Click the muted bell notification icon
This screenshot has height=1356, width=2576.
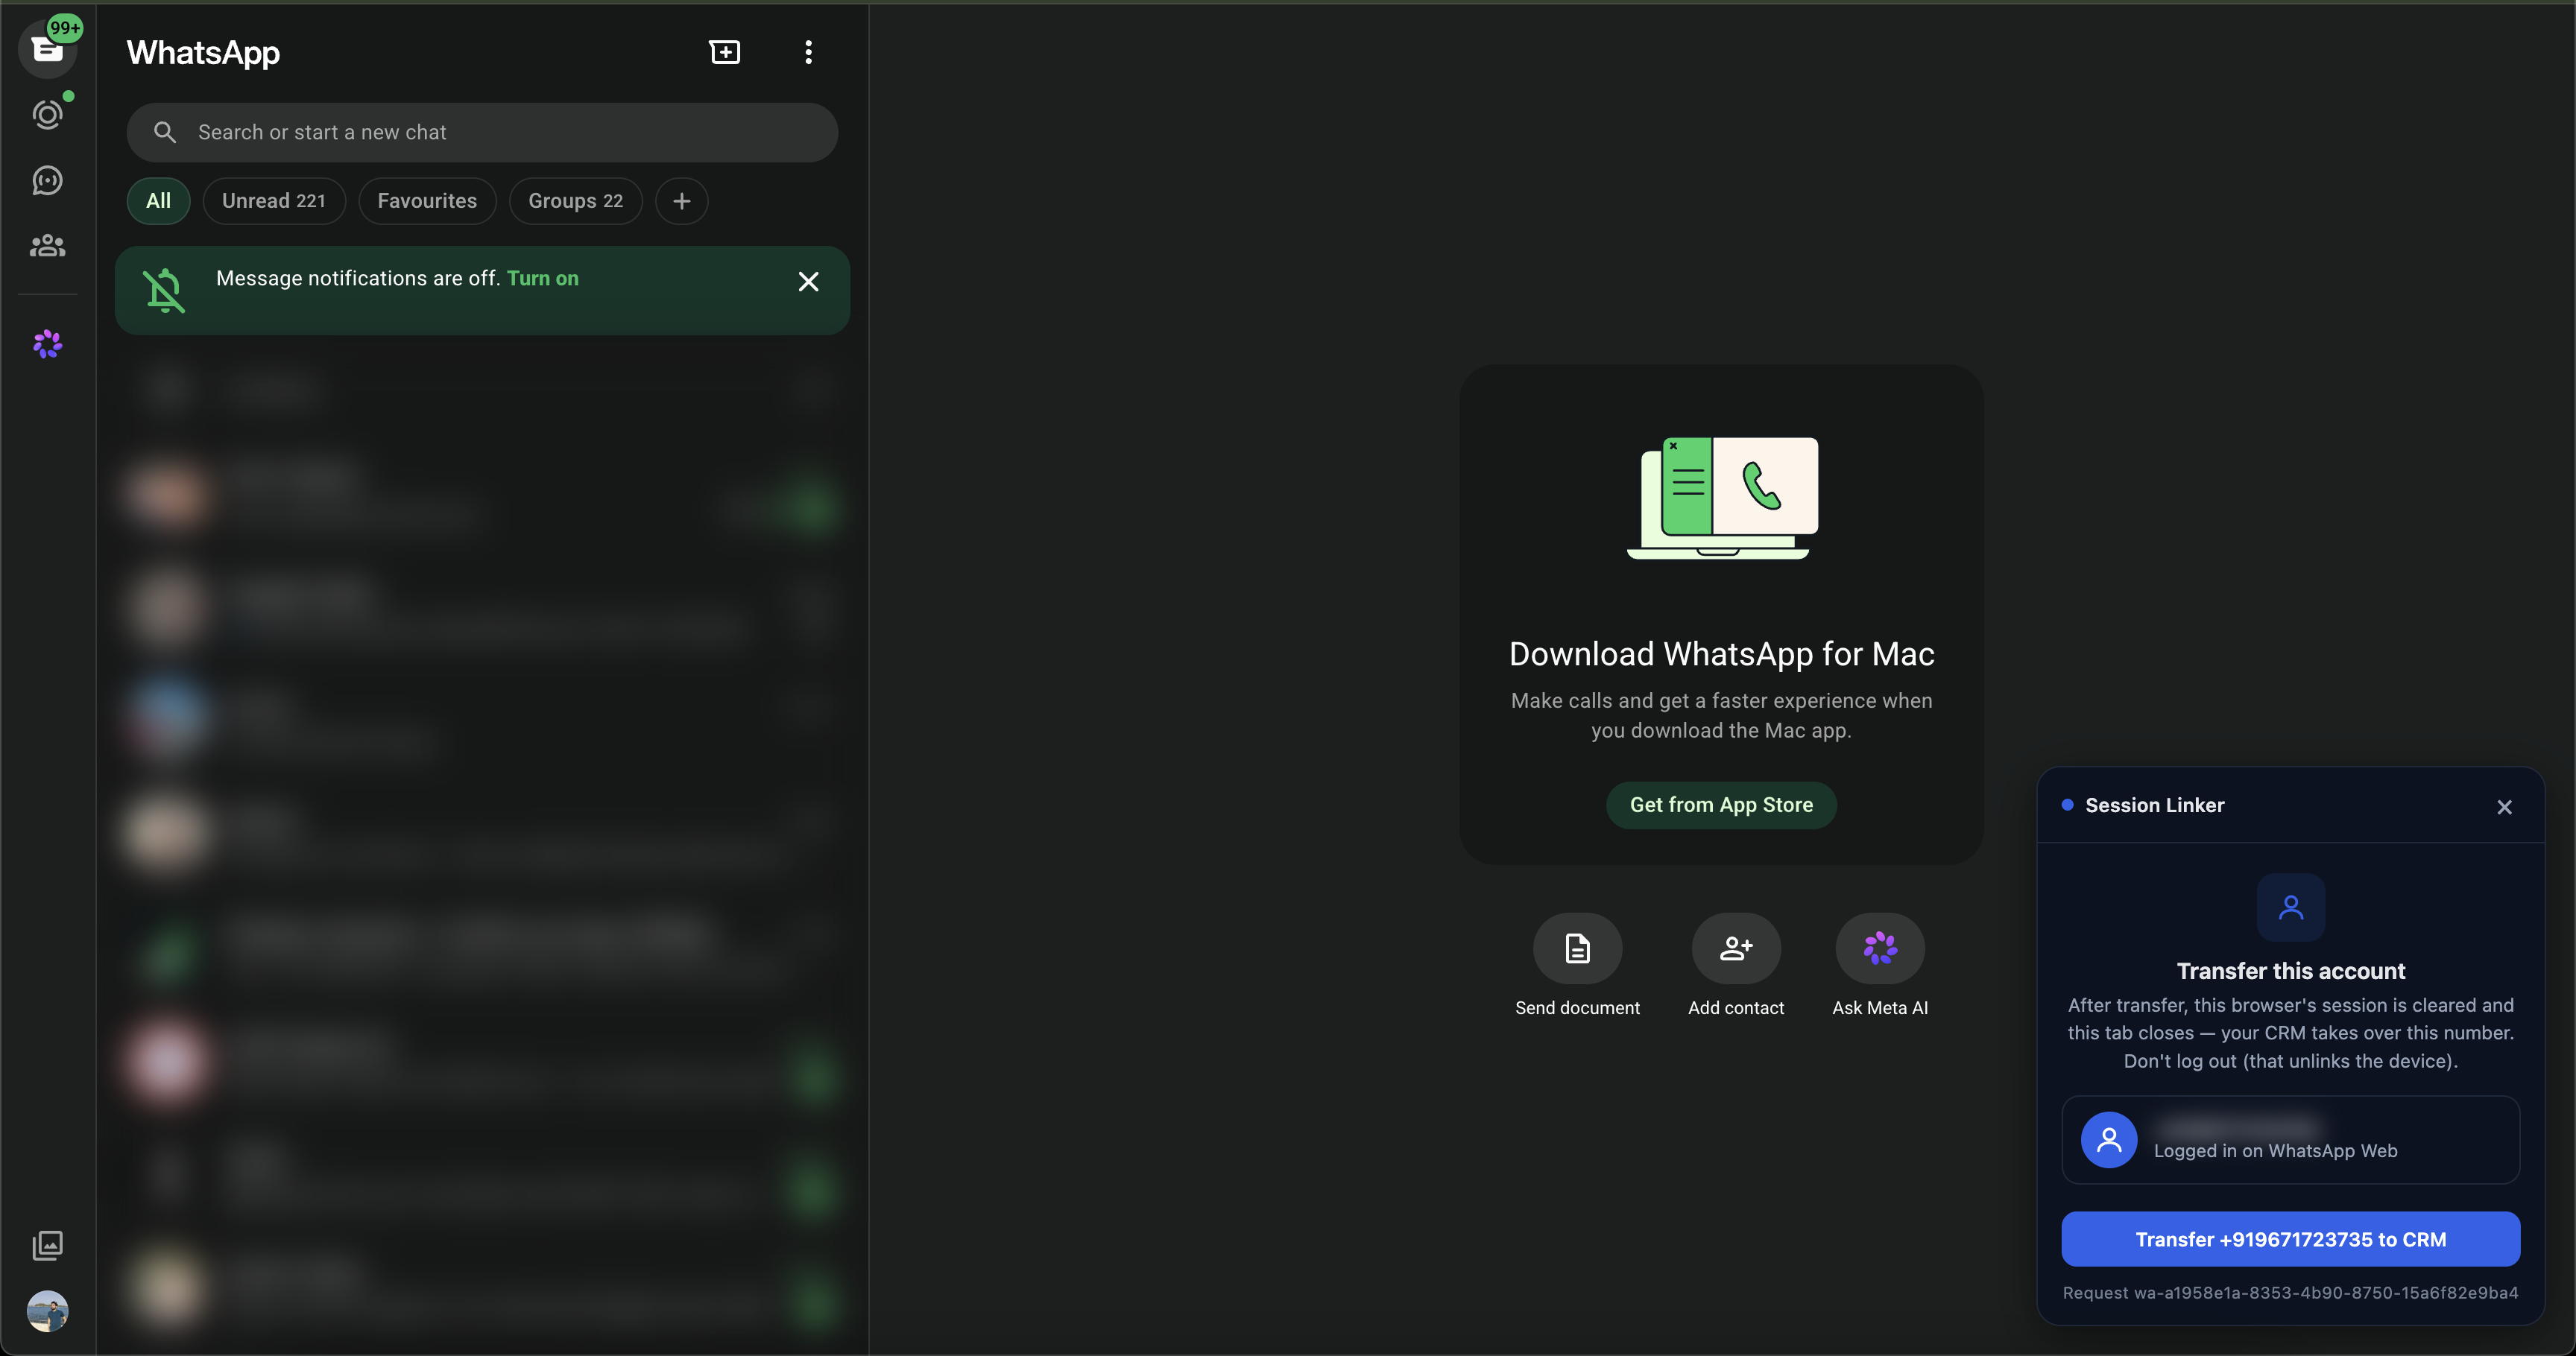click(x=164, y=291)
